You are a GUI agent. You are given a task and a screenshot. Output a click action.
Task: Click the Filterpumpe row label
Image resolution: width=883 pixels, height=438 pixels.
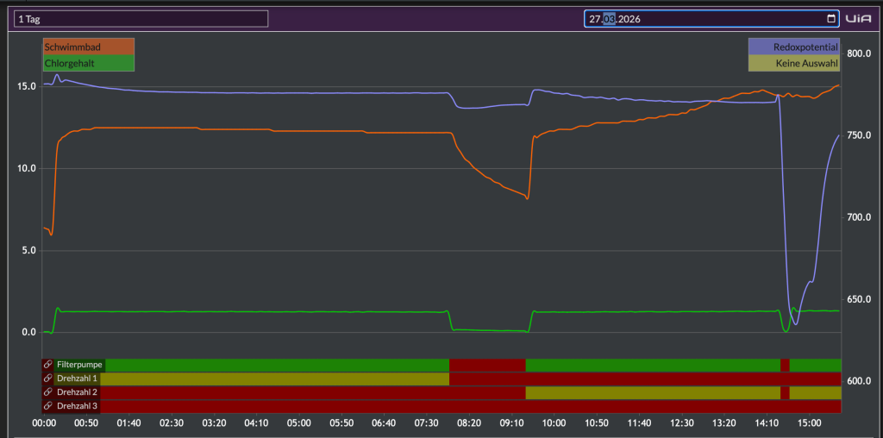click(x=79, y=365)
